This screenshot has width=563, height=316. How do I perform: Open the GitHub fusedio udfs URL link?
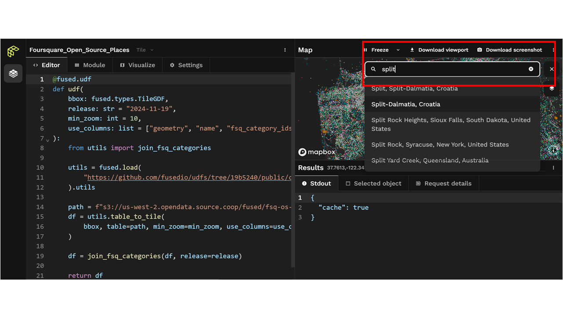190,177
